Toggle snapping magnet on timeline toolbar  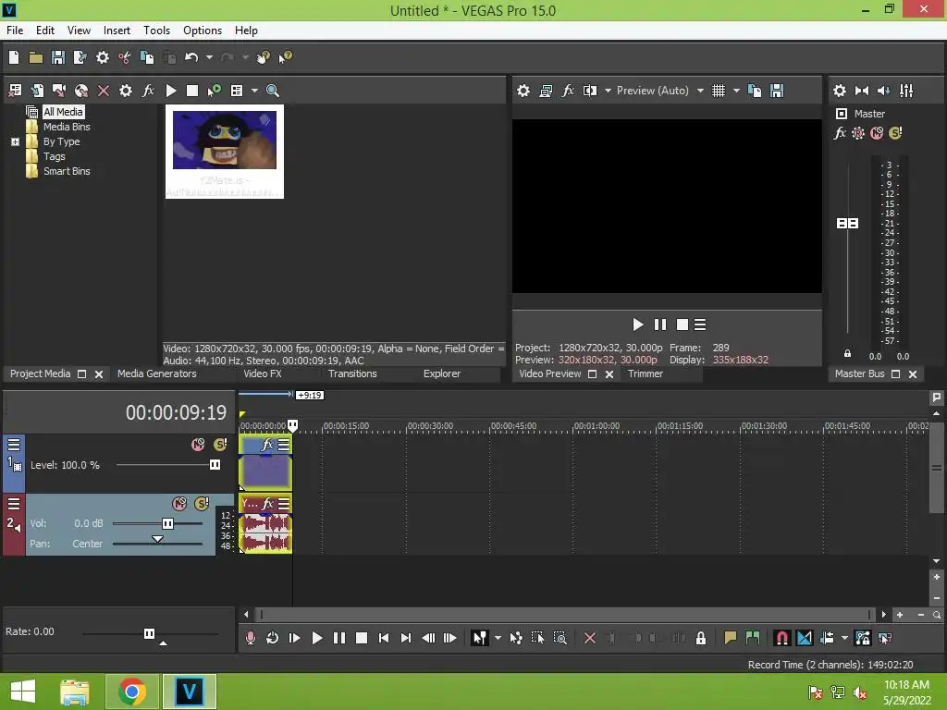781,638
